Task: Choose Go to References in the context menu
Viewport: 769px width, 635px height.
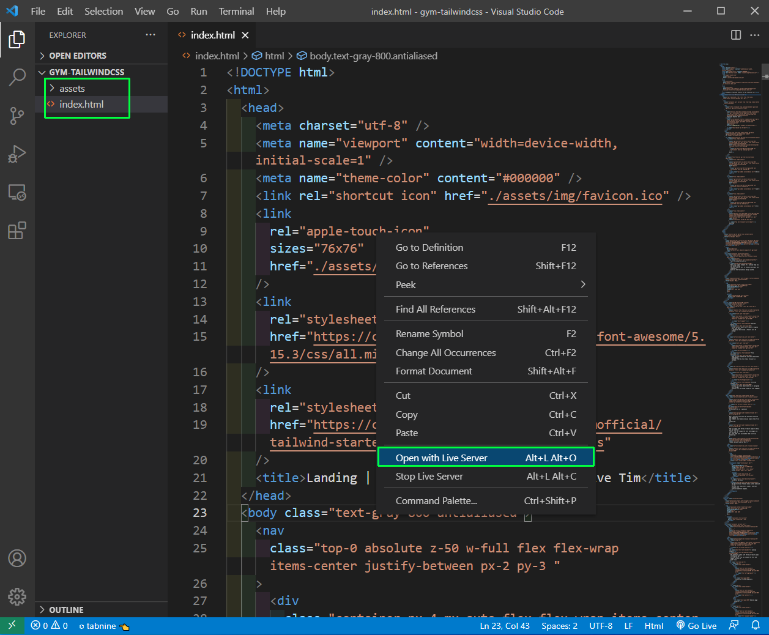Action: tap(486, 266)
